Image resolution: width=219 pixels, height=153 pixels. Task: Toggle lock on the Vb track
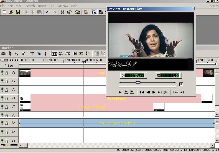tap(6, 90)
